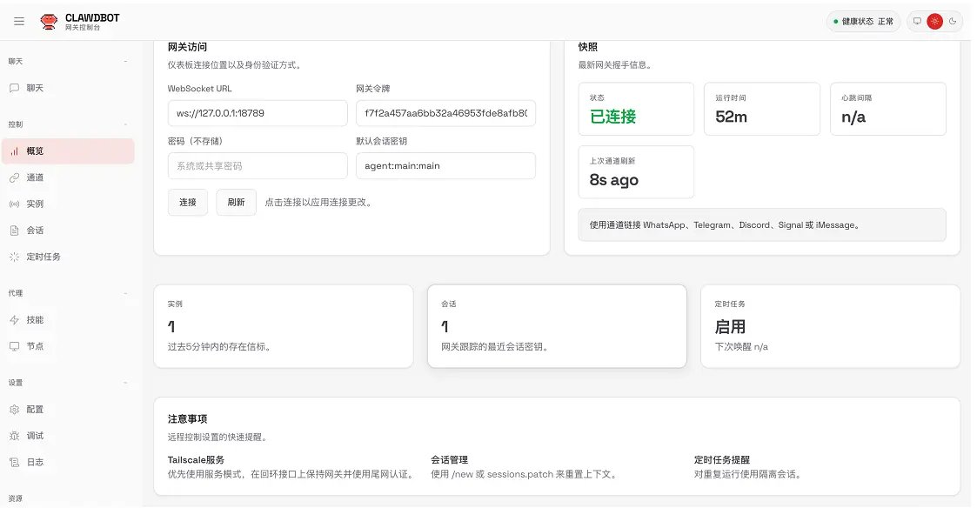Select system theme mode

pyautogui.click(x=917, y=21)
